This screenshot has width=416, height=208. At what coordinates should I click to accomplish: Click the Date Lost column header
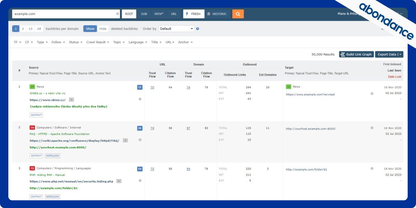[395, 77]
